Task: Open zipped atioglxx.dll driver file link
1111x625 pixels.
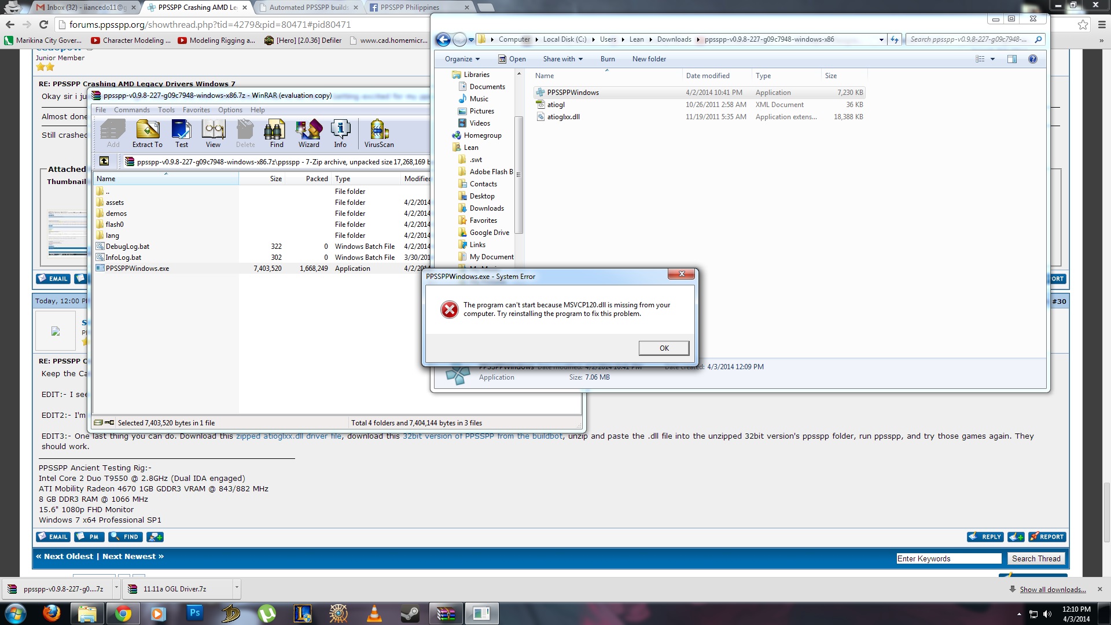Action: [x=288, y=436]
